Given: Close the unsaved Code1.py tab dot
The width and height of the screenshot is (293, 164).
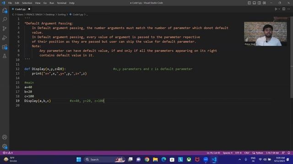Looking at the screenshot, I should 29,9.
